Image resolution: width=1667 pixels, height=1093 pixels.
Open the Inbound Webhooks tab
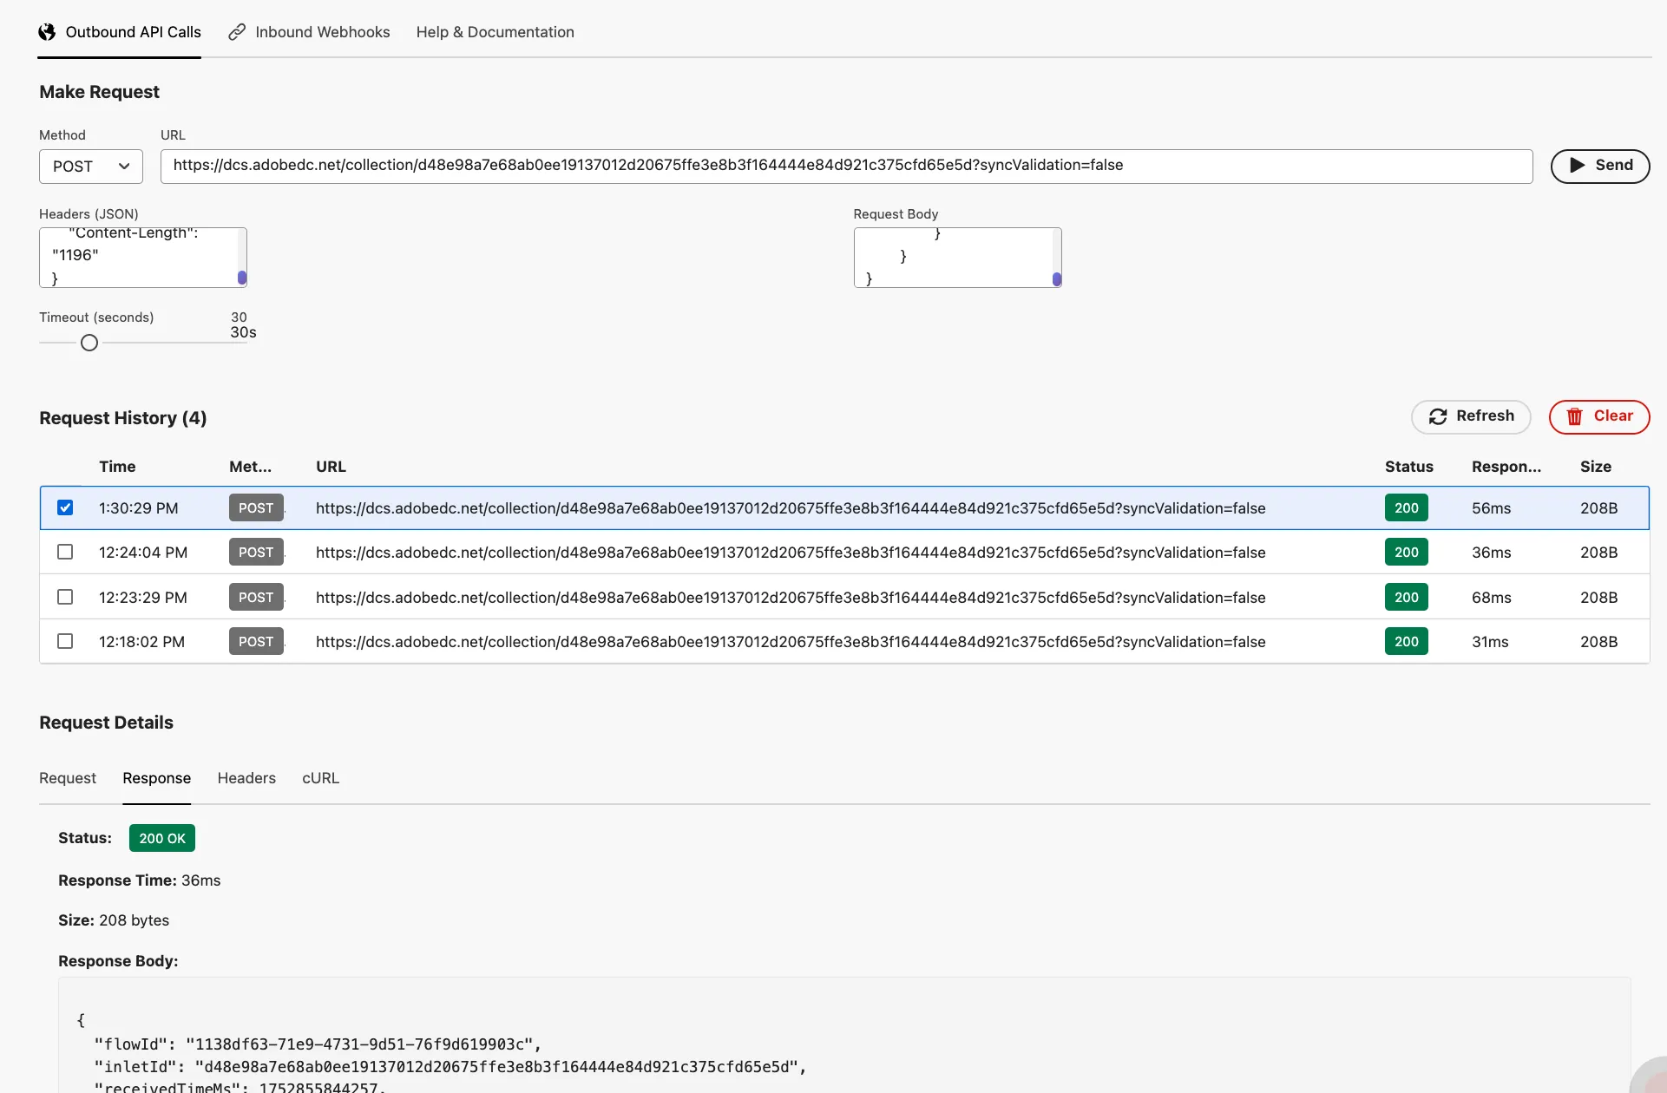309,32
